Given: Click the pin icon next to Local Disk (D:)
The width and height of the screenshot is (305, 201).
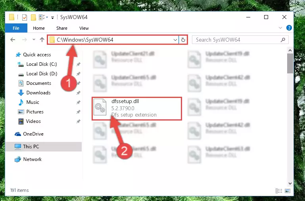Looking at the screenshot, I should point(79,74).
